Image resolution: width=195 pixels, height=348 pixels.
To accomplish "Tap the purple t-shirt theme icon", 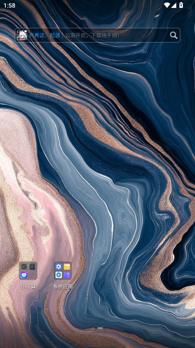I will 24,275.
